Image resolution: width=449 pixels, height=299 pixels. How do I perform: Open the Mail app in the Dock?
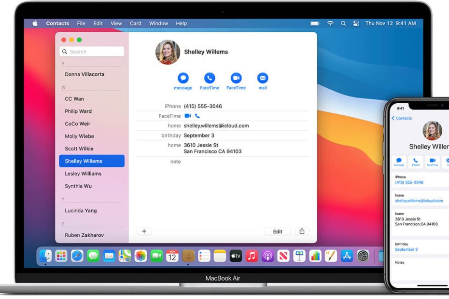109,256
